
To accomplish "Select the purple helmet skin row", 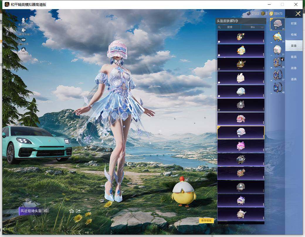I will point(241,200).
